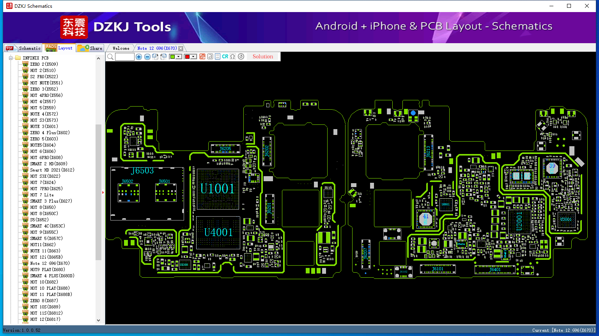Open HOT 2(X510) layout in tree
The height and width of the screenshot is (336, 599).
pos(43,70)
